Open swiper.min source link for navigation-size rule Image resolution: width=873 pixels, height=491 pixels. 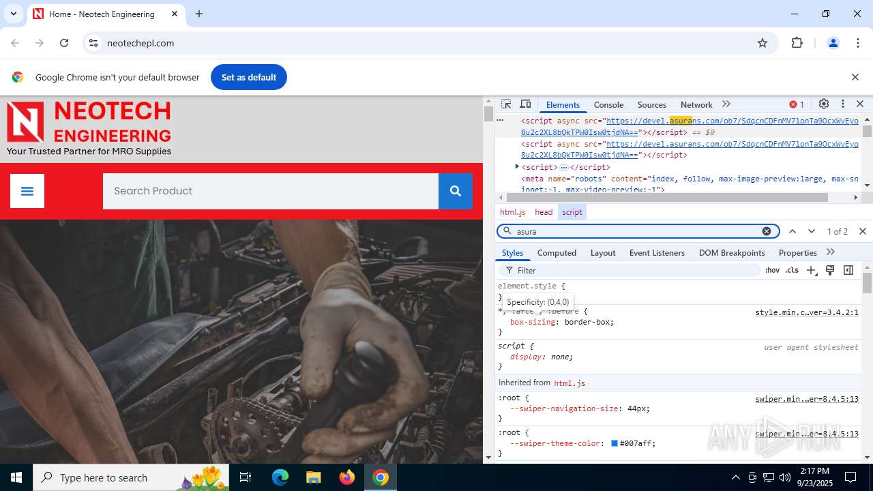pos(807,399)
